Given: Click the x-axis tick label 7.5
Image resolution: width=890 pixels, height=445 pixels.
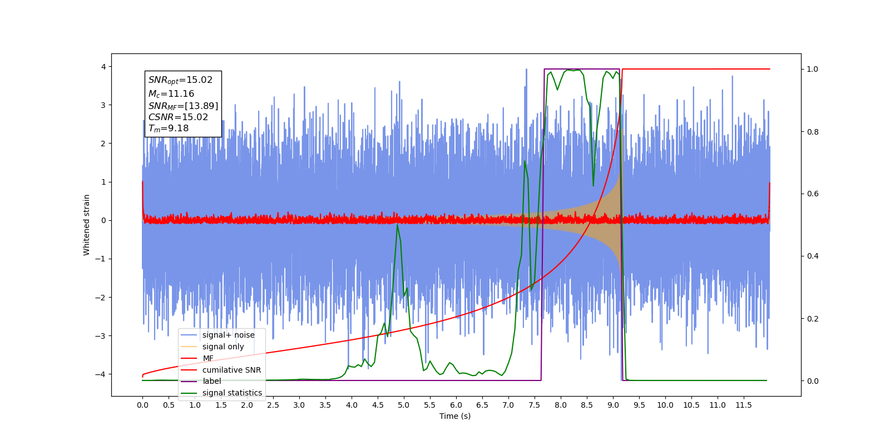Looking at the screenshot, I should click(535, 405).
